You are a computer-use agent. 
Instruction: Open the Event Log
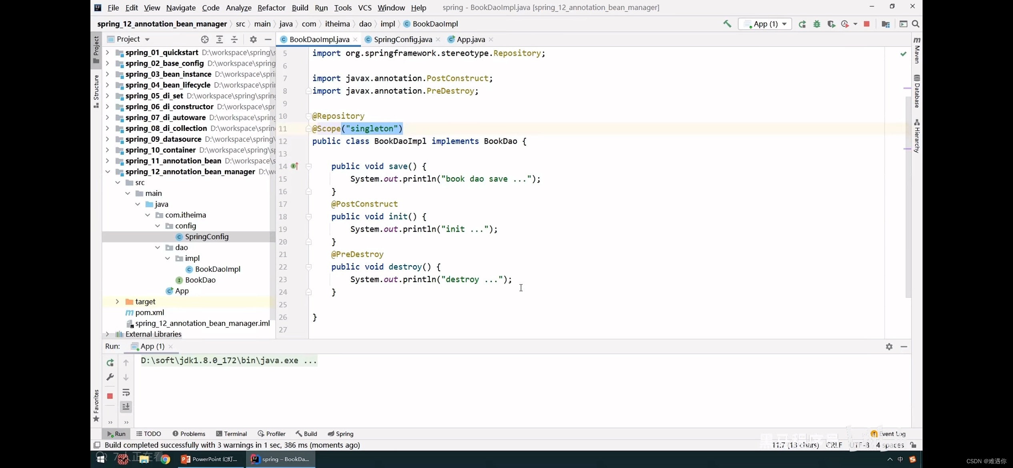888,434
